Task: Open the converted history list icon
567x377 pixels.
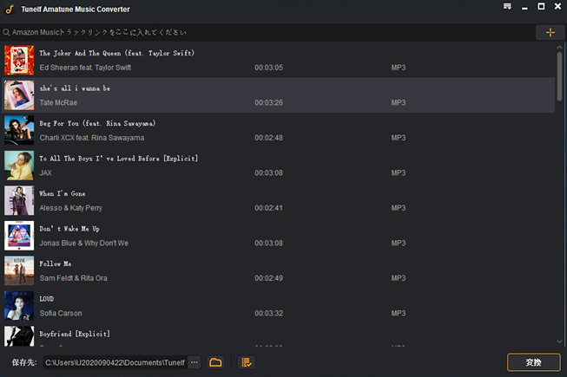Action: point(247,362)
